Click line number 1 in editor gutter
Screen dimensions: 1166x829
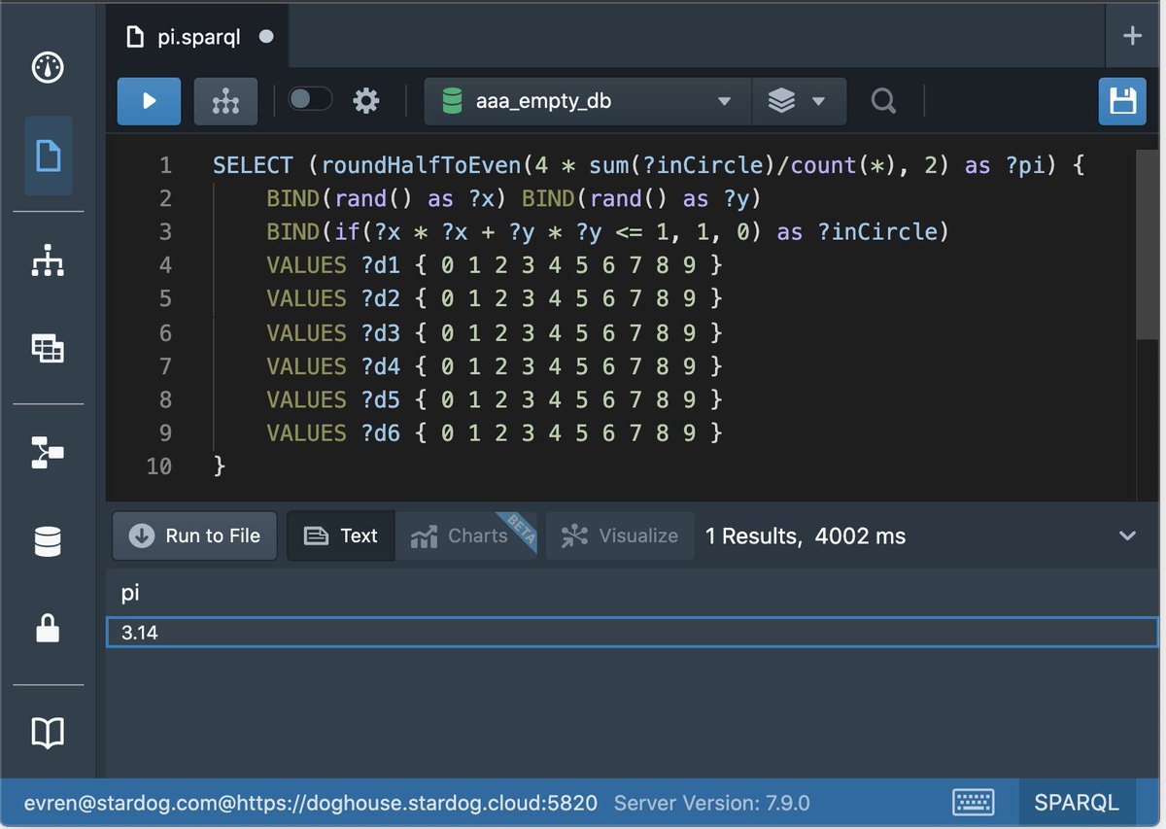[x=165, y=165]
